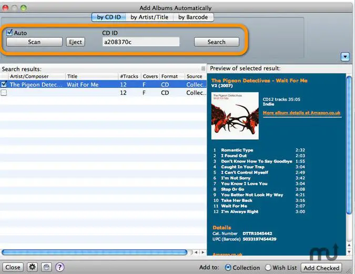The image size is (355, 274).
Task: Check the second search result checkbox
Action: click(4, 93)
